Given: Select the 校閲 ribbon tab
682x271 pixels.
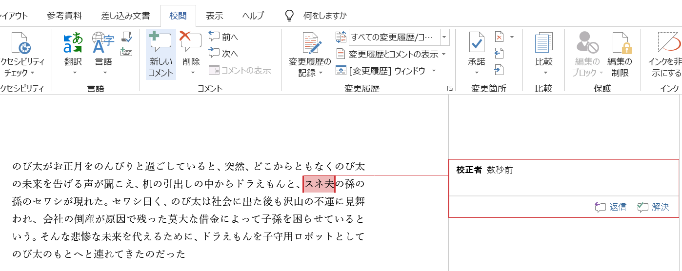Looking at the screenshot, I should 178,16.
